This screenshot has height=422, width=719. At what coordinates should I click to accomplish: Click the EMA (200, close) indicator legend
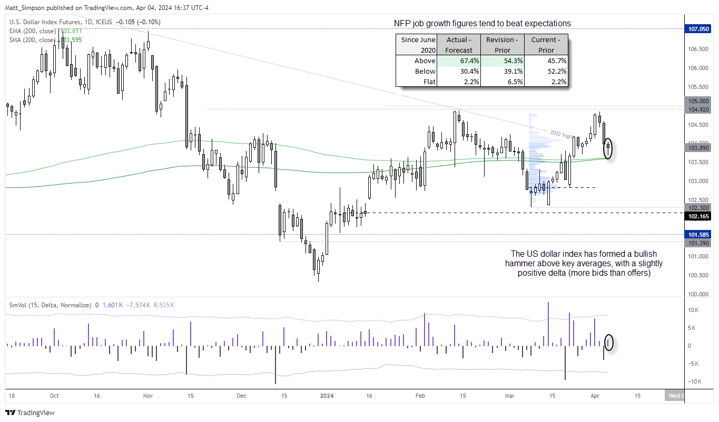(32, 31)
